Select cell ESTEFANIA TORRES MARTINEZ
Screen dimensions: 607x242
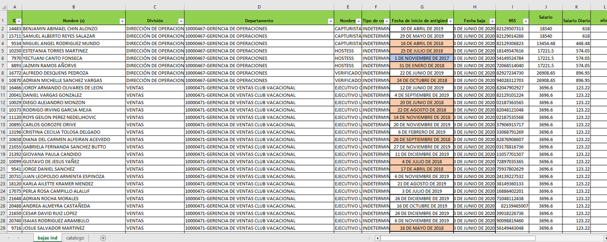74,51
